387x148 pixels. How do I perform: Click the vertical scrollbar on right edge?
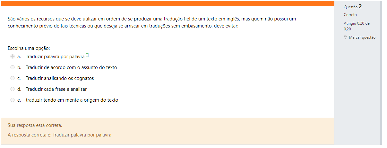[381, 74]
